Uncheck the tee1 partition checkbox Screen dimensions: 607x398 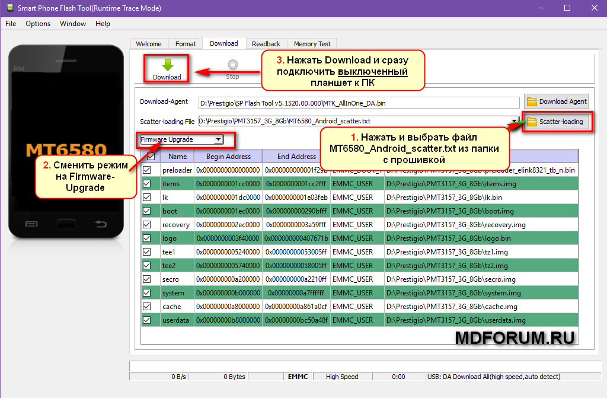click(x=147, y=252)
